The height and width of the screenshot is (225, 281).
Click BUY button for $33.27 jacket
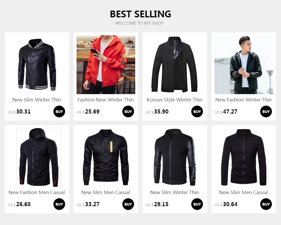pos(128,204)
